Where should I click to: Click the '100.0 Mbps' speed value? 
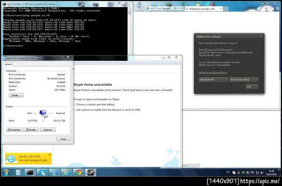click(60, 90)
